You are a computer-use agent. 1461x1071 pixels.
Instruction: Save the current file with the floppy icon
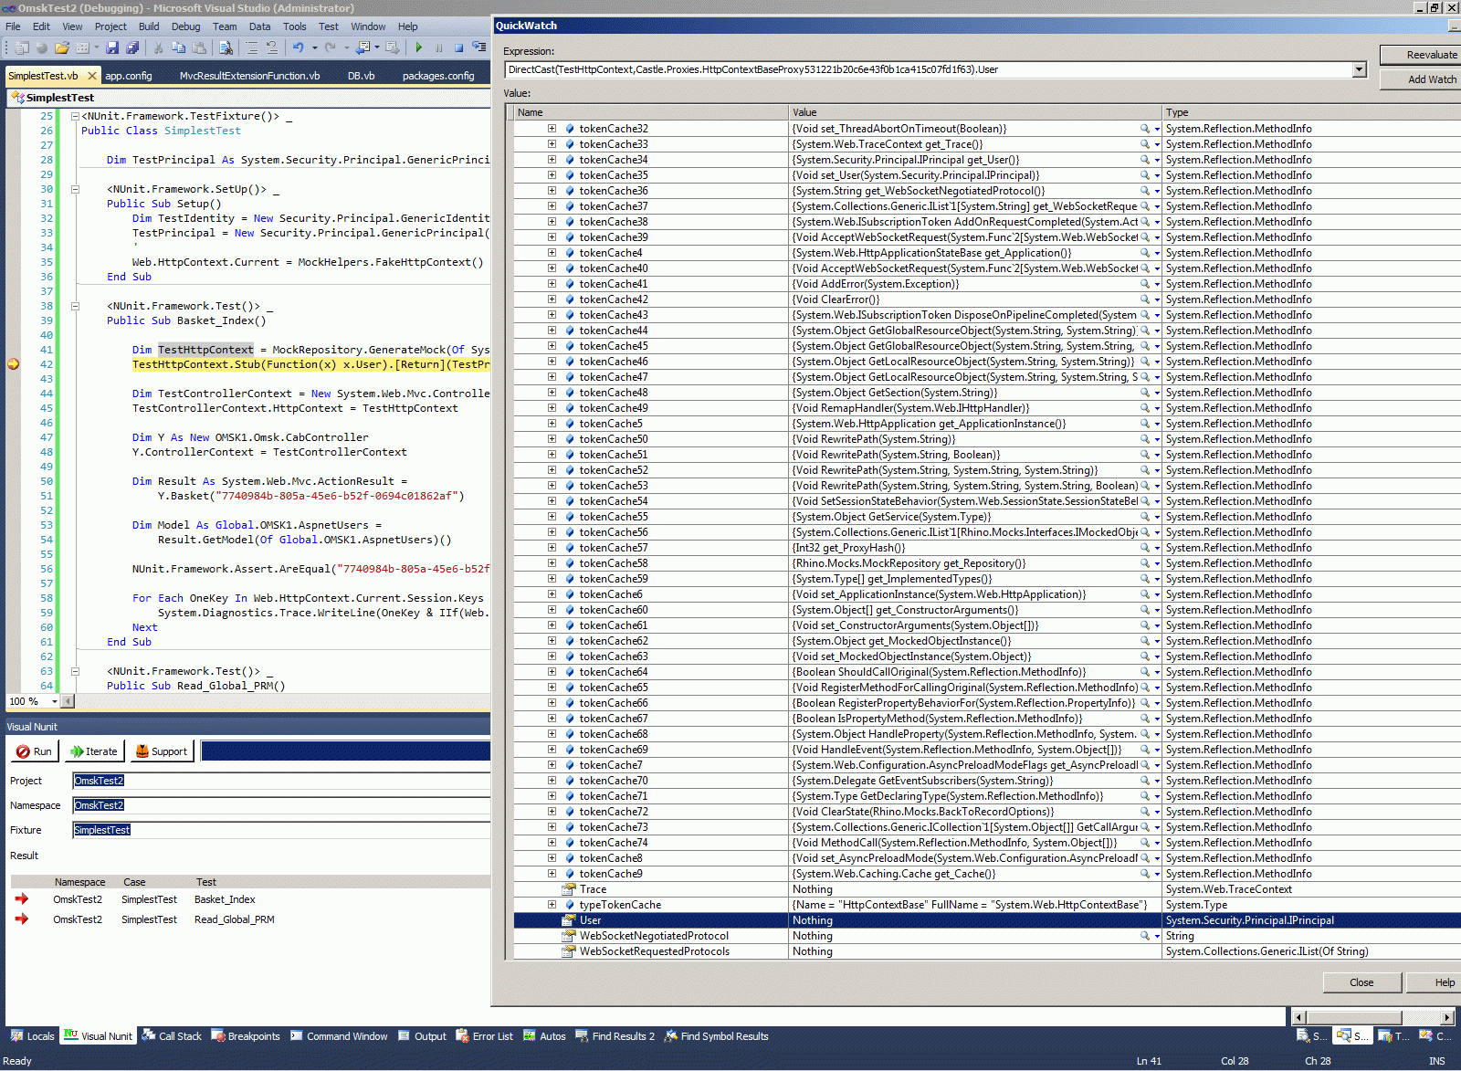click(112, 47)
